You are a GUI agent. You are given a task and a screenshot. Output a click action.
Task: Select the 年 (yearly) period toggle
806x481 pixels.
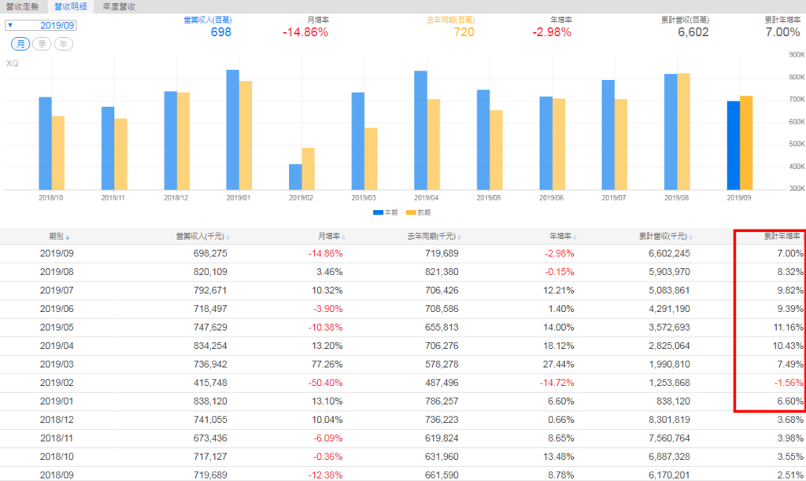(x=64, y=44)
